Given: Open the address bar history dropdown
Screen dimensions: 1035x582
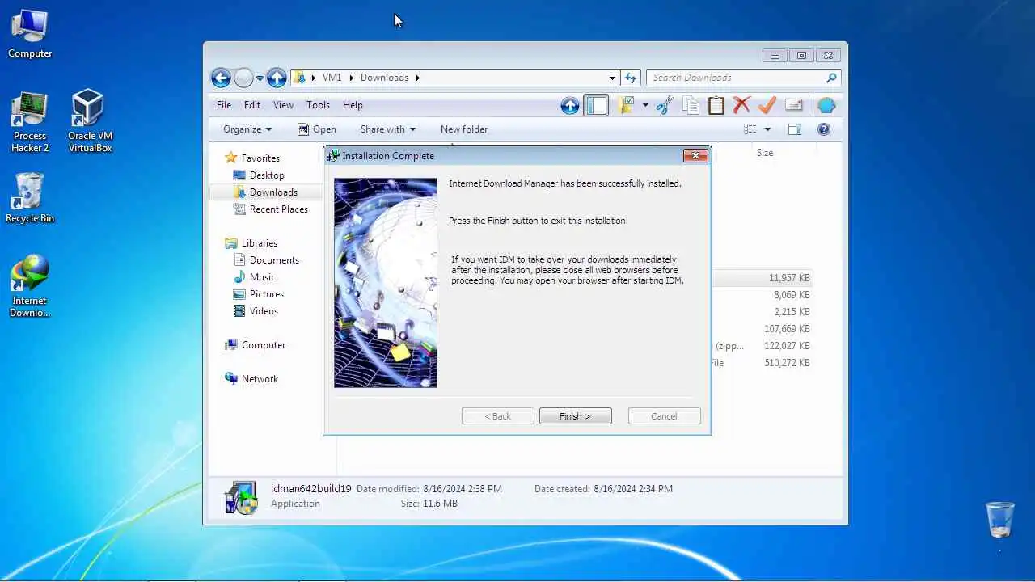Looking at the screenshot, I should [612, 78].
